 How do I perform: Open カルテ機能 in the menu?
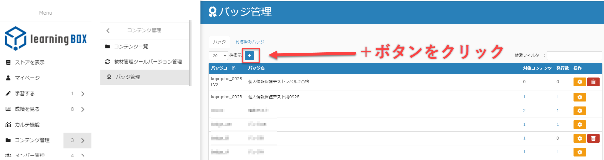point(27,125)
